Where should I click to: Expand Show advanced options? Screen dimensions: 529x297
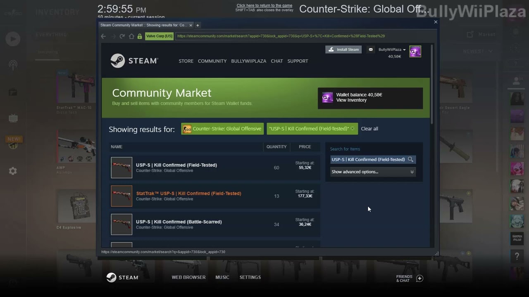373,172
